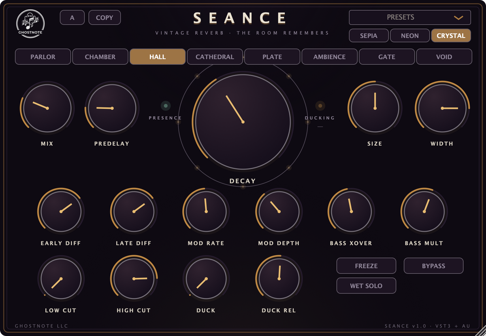Click the Early Diff knob
Image resolution: width=486 pixels, height=336 pixels.
[x=61, y=211]
